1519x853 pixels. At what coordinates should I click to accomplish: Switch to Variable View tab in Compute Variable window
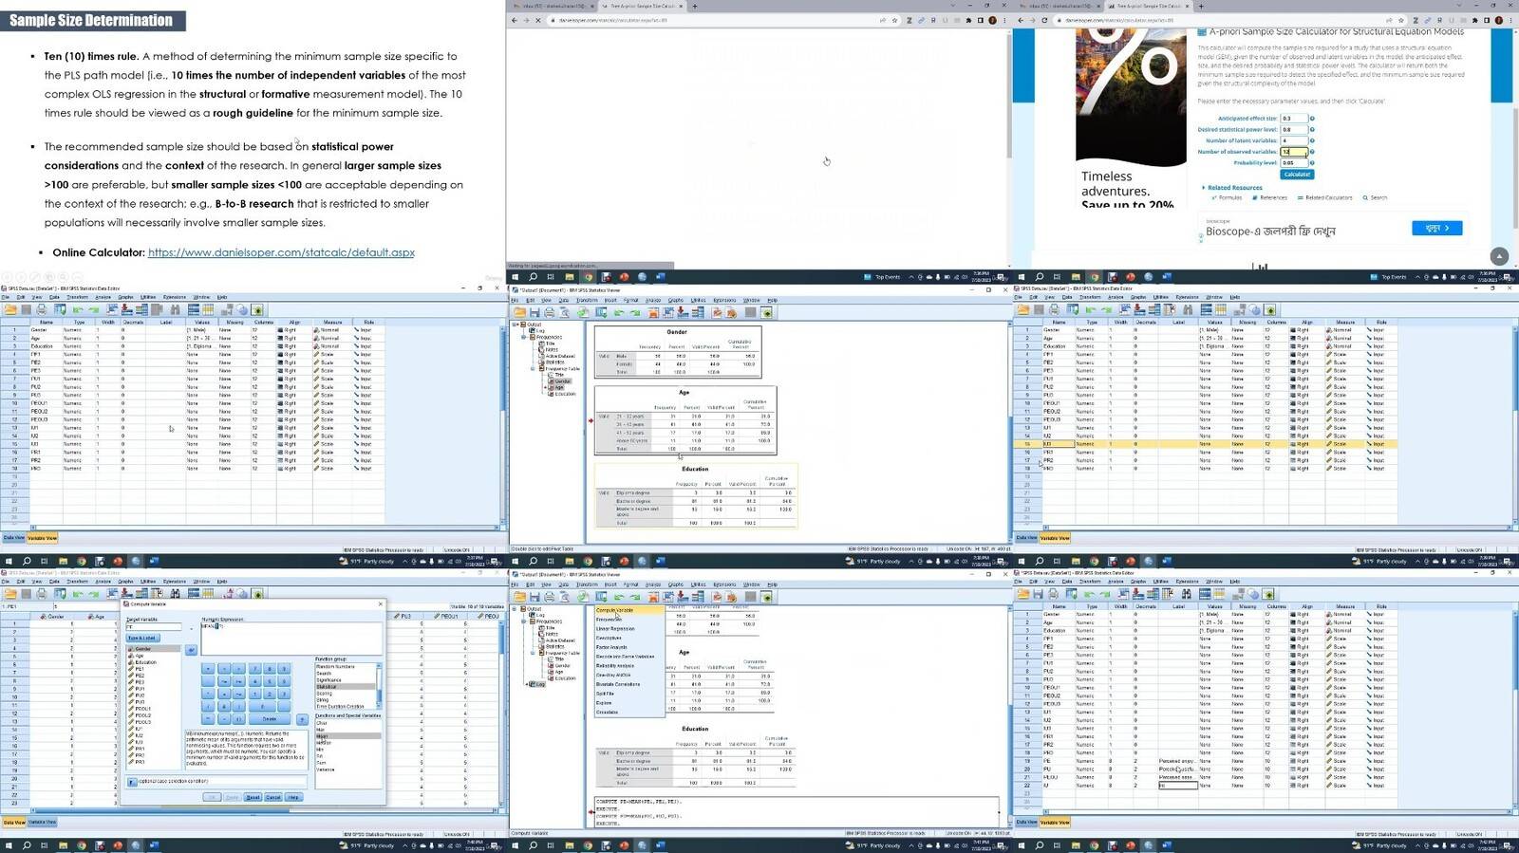[42, 822]
